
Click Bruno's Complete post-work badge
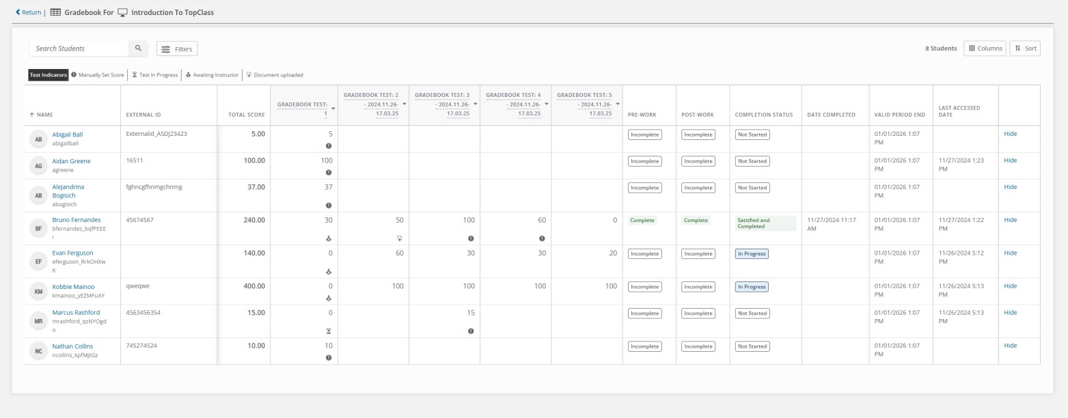696,220
